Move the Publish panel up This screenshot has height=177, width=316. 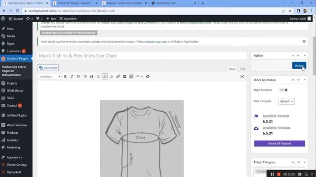[293, 56]
